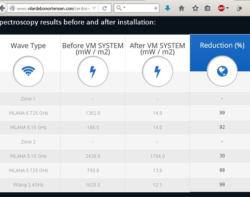The height and width of the screenshot is (197, 250).
Task: Click the search go arrow
Action: [x=155, y=8]
